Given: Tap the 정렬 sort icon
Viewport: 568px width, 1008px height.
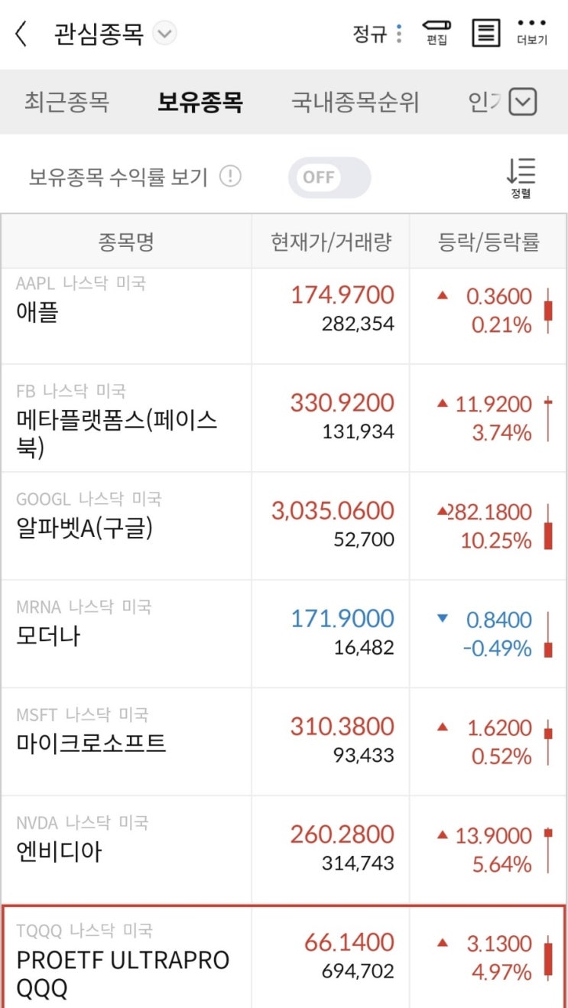Looking at the screenshot, I should pos(521,177).
